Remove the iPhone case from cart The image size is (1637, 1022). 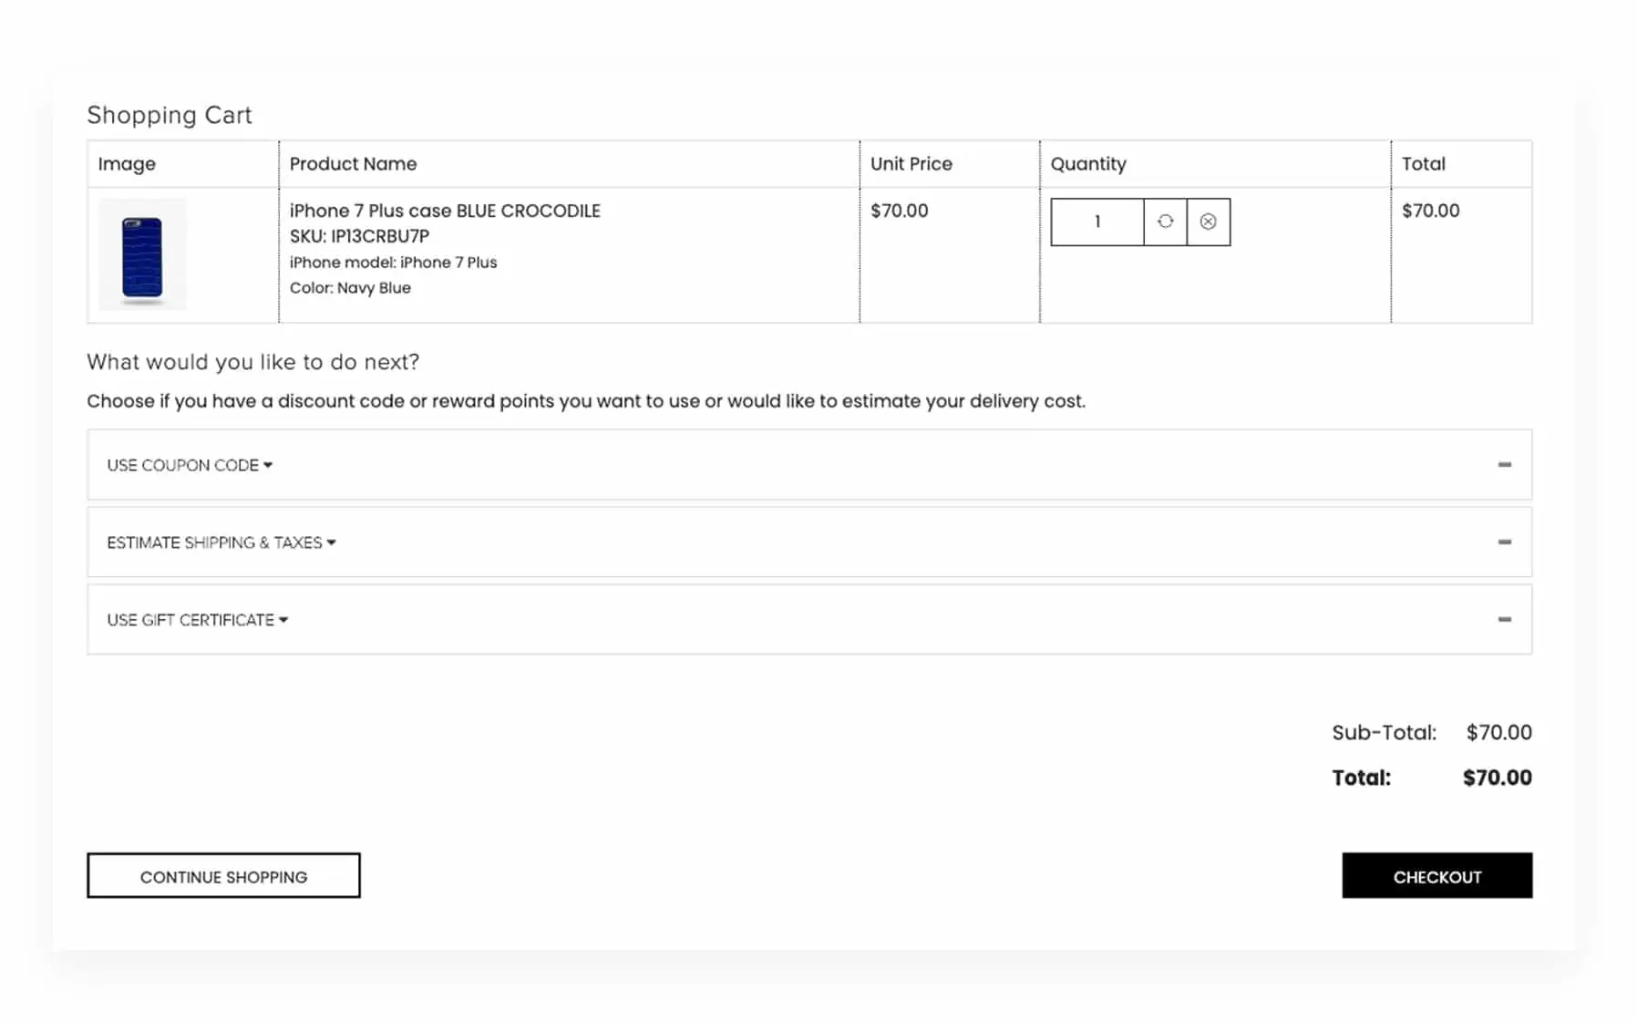point(1208,222)
